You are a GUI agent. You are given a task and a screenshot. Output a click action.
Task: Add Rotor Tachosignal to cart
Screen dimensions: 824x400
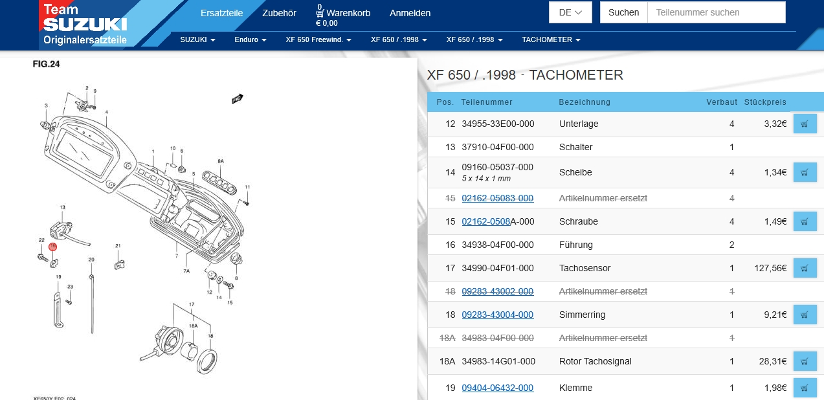point(805,361)
